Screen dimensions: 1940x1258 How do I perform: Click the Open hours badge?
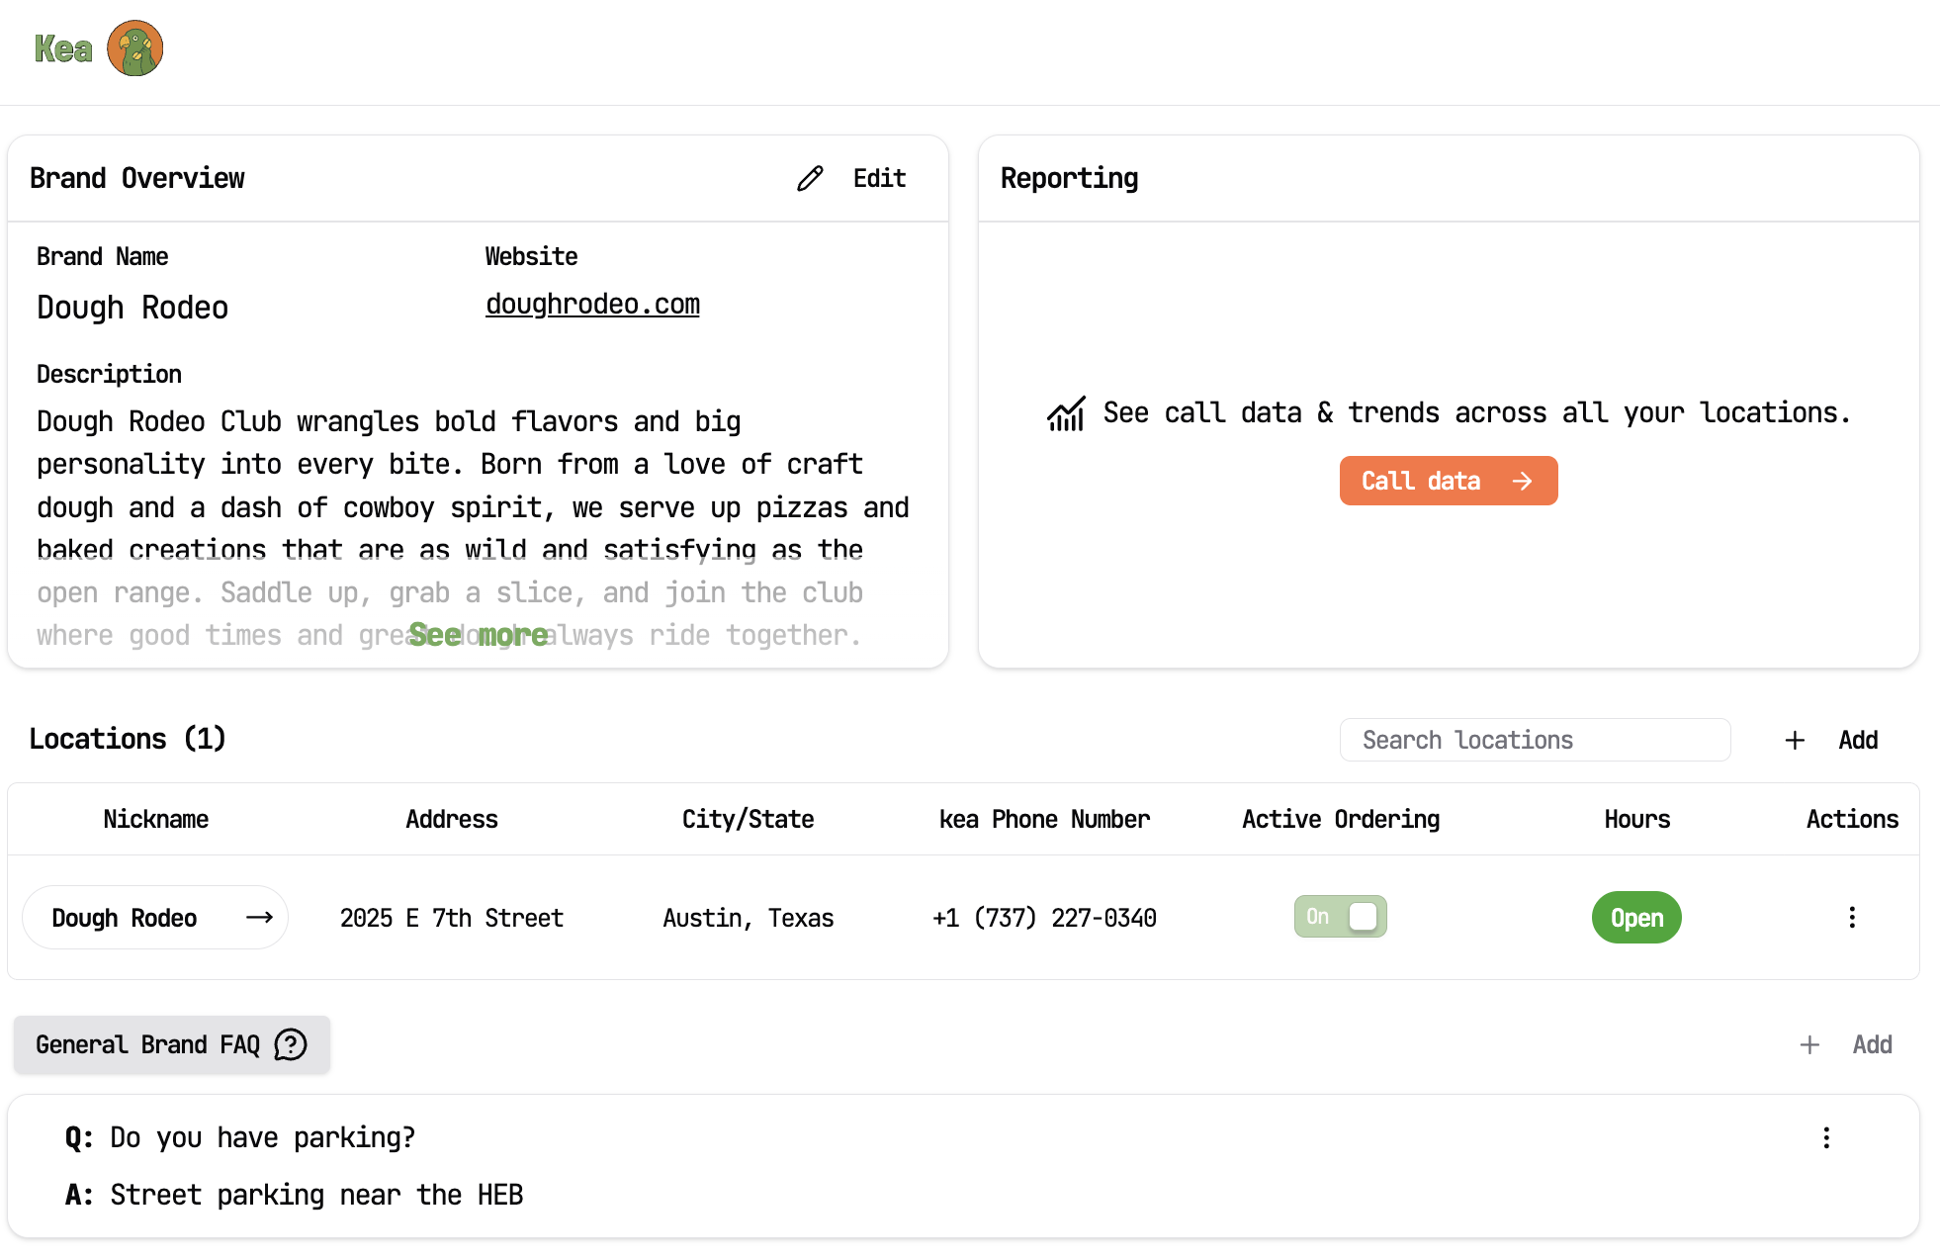click(1635, 918)
